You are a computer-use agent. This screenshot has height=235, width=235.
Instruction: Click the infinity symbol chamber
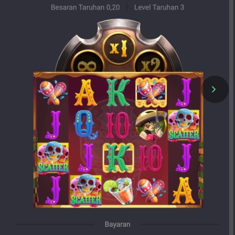88,62
